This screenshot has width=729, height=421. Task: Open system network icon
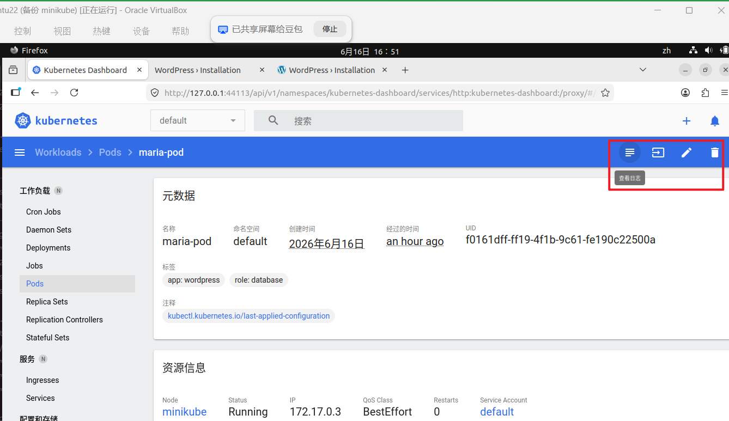click(693, 51)
